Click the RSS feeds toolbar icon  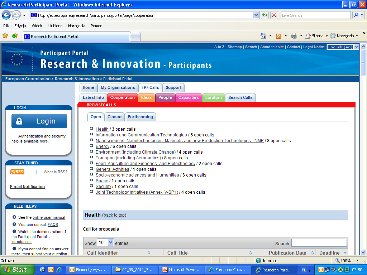pos(278,36)
